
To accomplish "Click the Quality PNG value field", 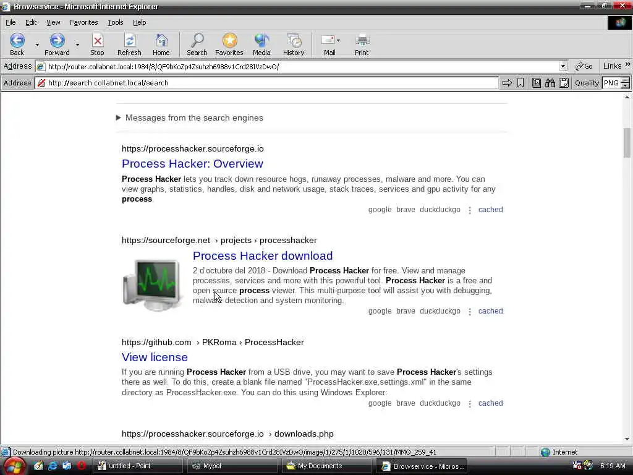I will pos(611,83).
